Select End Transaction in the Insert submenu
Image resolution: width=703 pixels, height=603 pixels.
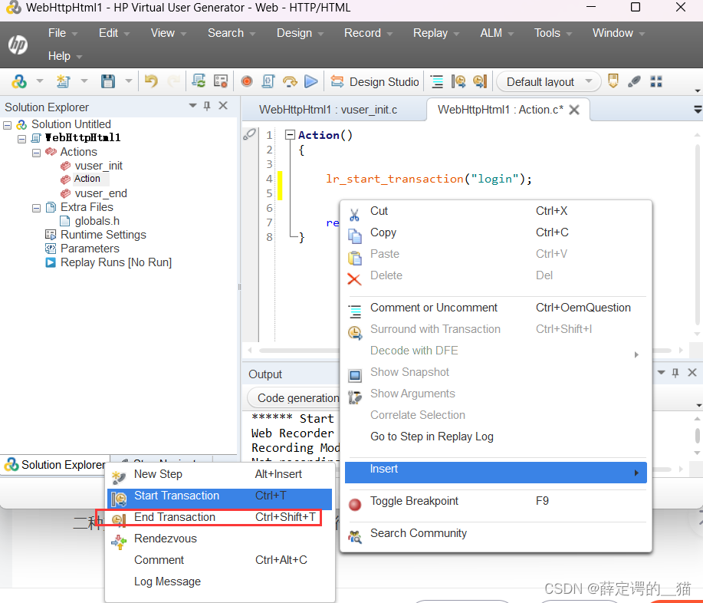220,517
